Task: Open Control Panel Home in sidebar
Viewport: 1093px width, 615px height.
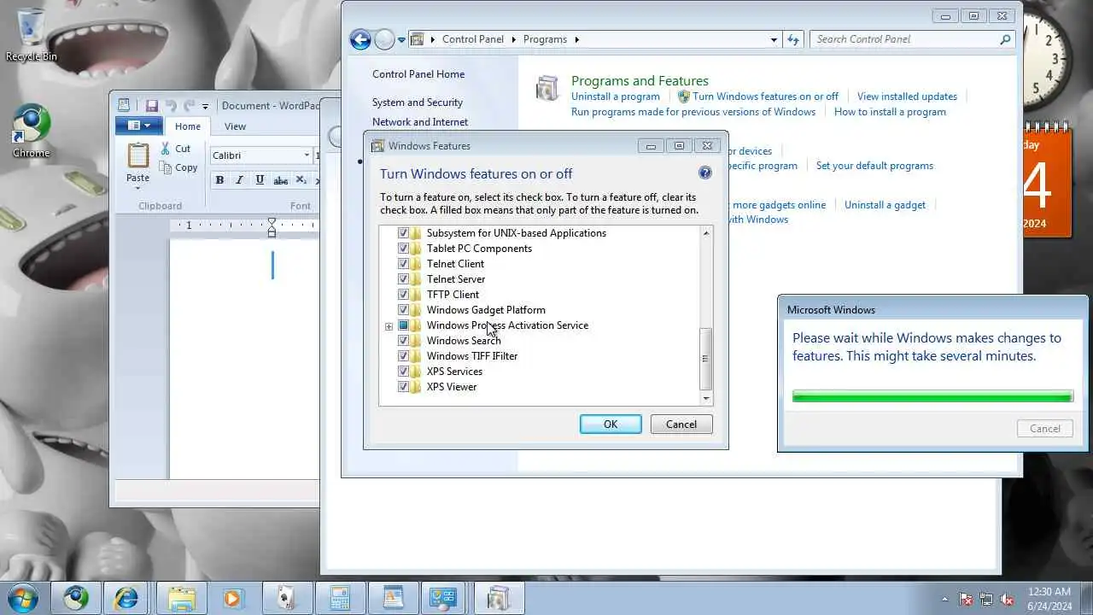Action: pyautogui.click(x=418, y=74)
